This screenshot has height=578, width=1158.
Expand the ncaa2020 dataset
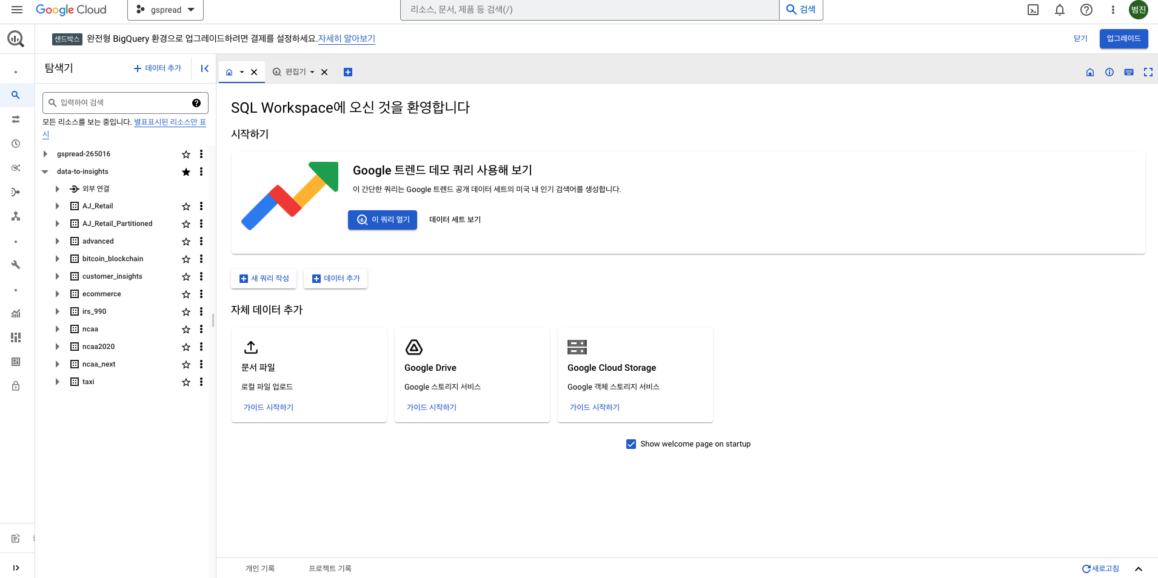[x=58, y=347]
